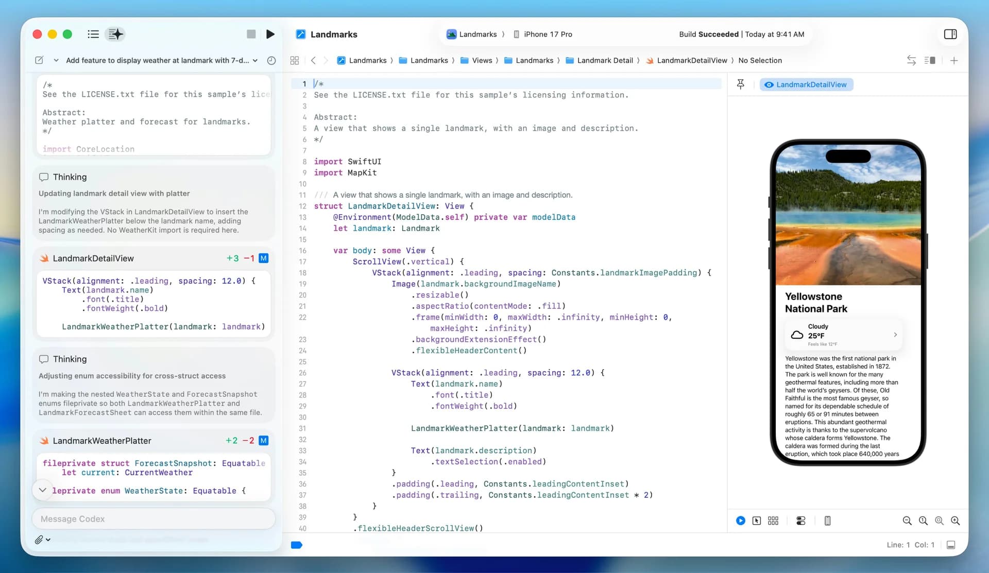The image size is (989, 573).
Task: Select the device bezel icon in canvas bar
Action: coord(828,520)
